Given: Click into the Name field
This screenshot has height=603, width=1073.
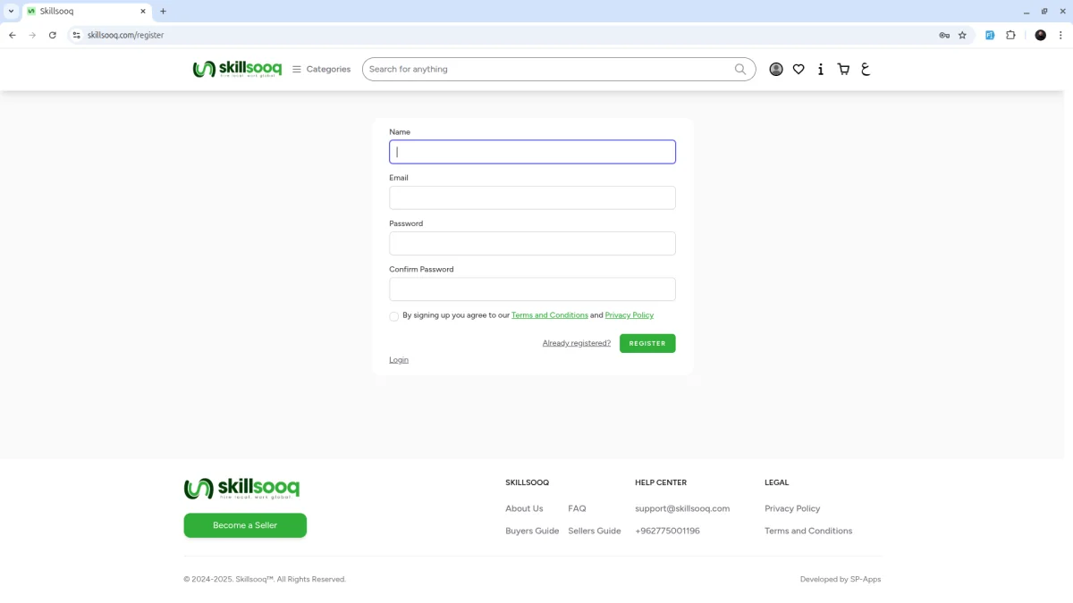Looking at the screenshot, I should click(532, 152).
